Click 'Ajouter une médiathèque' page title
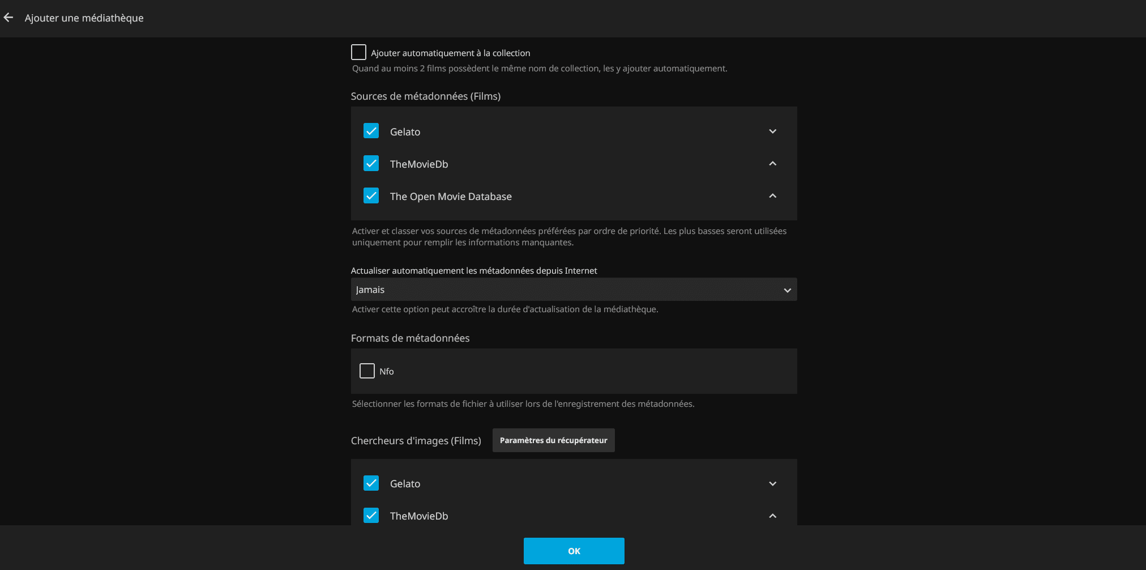This screenshot has width=1146, height=570. (84, 18)
